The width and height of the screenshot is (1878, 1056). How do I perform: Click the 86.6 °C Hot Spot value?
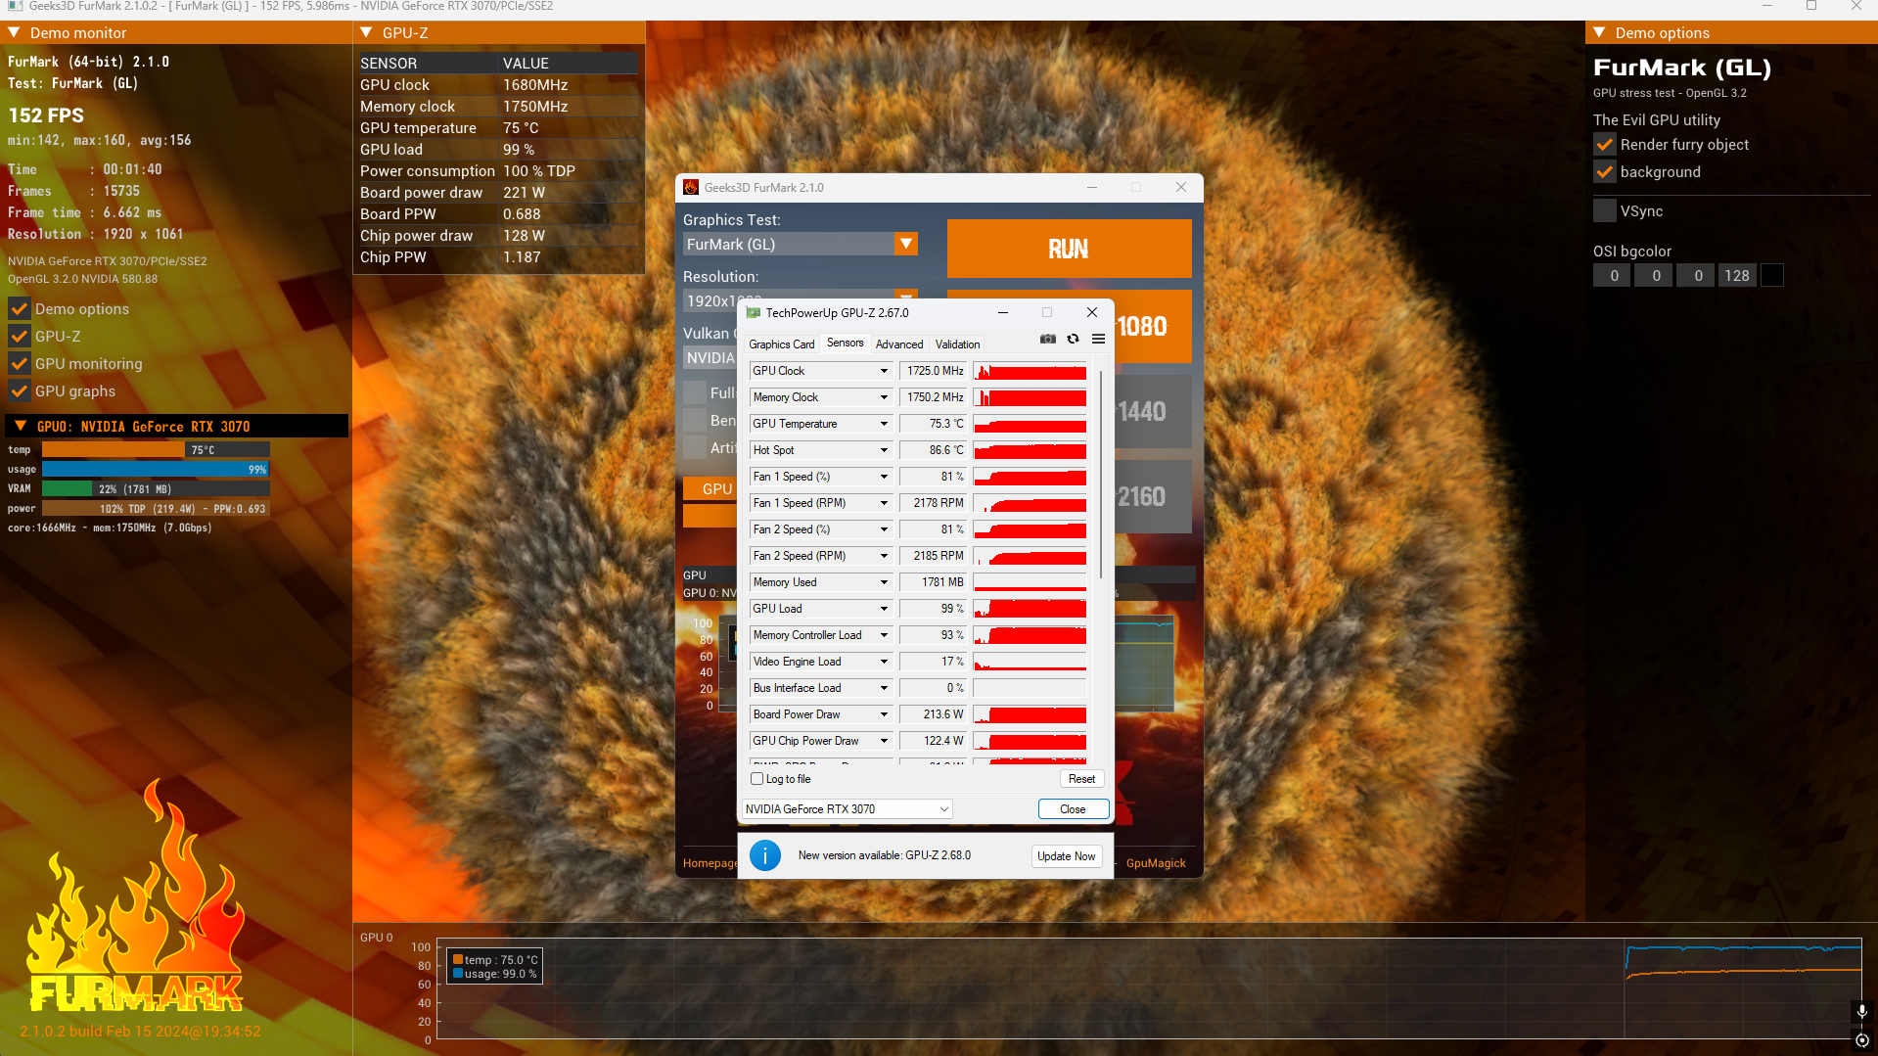pos(934,450)
